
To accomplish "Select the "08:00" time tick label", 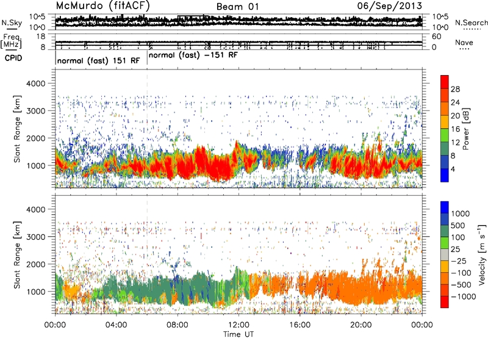I will pos(178,325).
